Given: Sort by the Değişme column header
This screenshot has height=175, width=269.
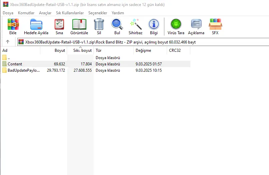Looking at the screenshot, I should (150, 50).
